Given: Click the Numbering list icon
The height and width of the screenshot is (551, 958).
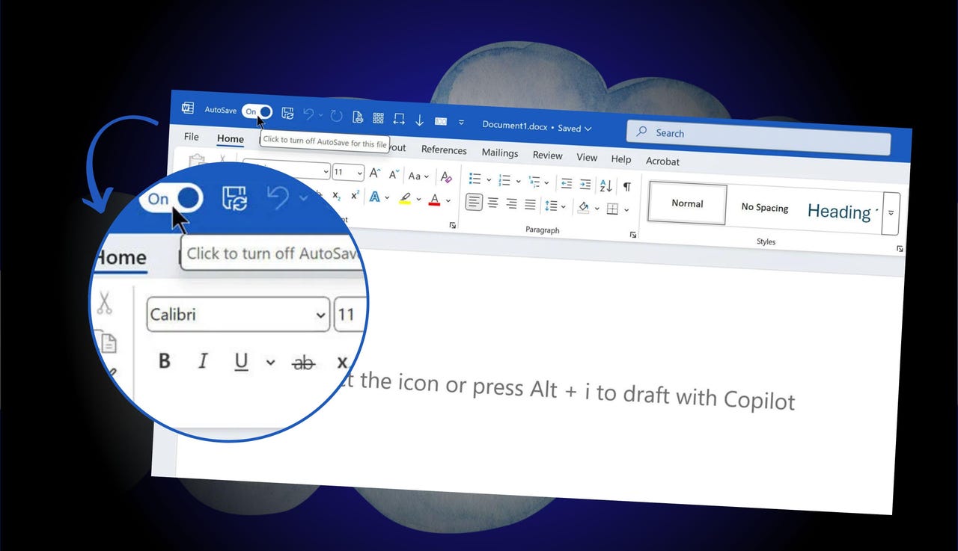Looking at the screenshot, I should (505, 180).
